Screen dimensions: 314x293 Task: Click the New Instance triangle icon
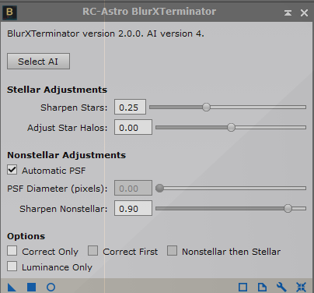tap(12, 288)
